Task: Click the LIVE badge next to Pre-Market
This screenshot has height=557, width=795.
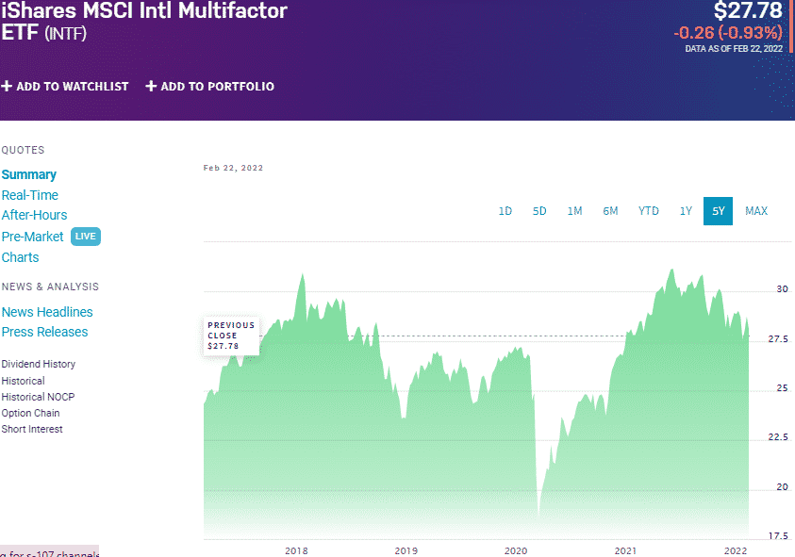Action: tap(86, 237)
